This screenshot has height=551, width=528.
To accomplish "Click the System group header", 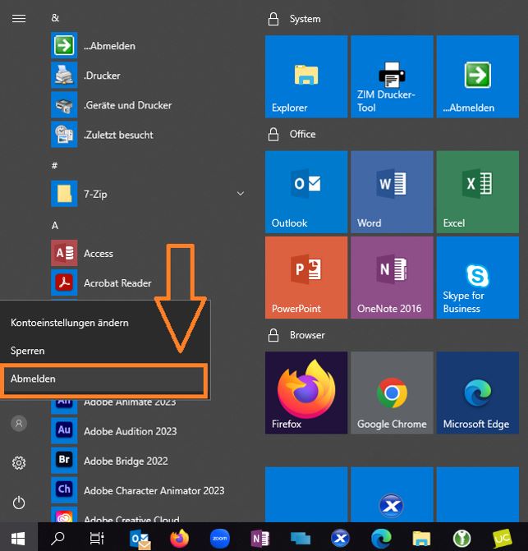I will click(x=305, y=19).
